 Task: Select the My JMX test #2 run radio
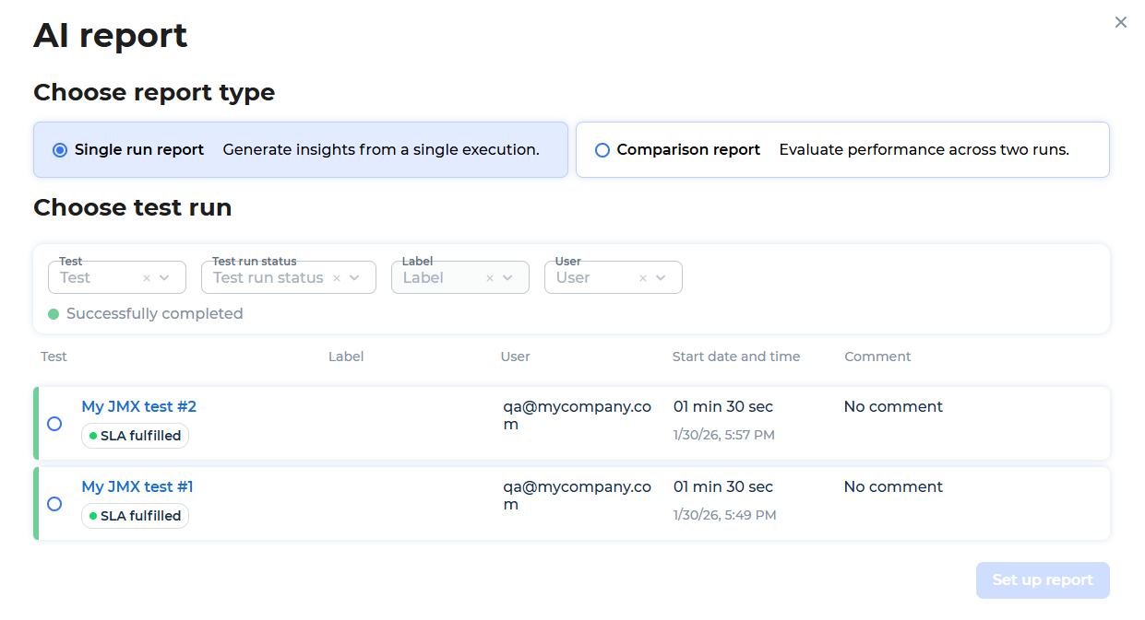54,424
